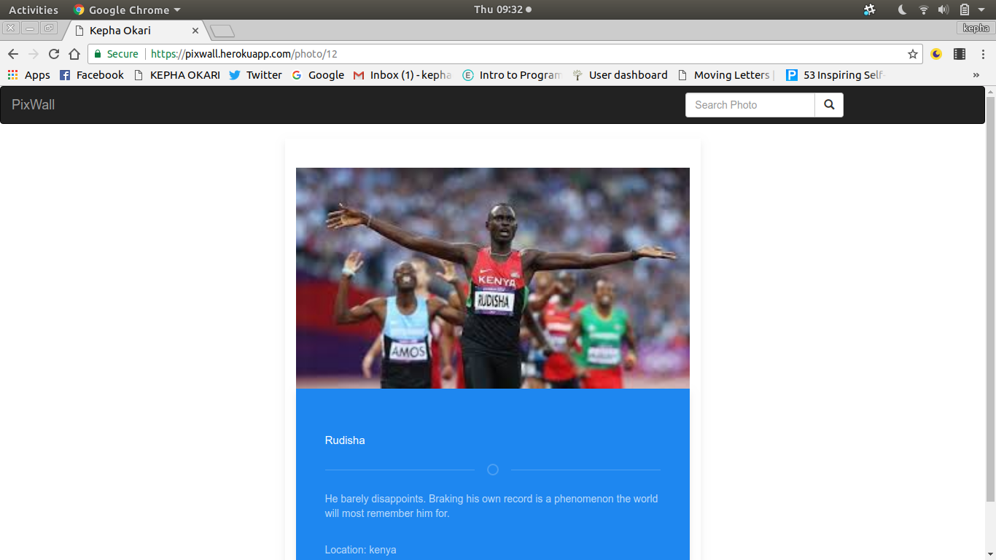The width and height of the screenshot is (996, 560).
Task: Toggle night mode moon in top panel
Action: [x=902, y=10]
